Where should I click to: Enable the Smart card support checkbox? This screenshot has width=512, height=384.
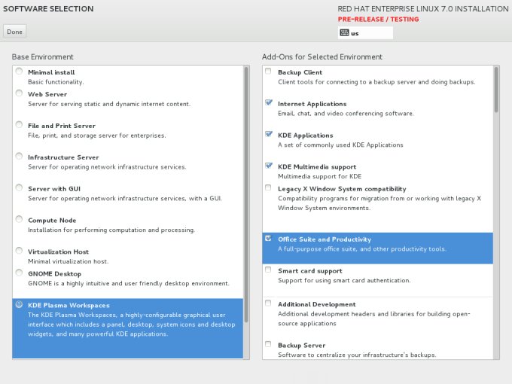point(268,270)
